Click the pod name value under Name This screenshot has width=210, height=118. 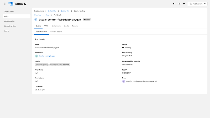[x=47, y=48]
